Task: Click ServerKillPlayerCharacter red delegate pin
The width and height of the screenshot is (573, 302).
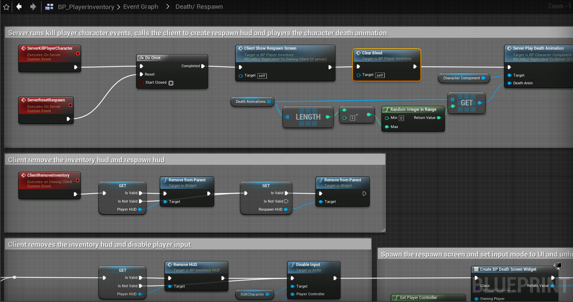Action: click(x=78, y=53)
